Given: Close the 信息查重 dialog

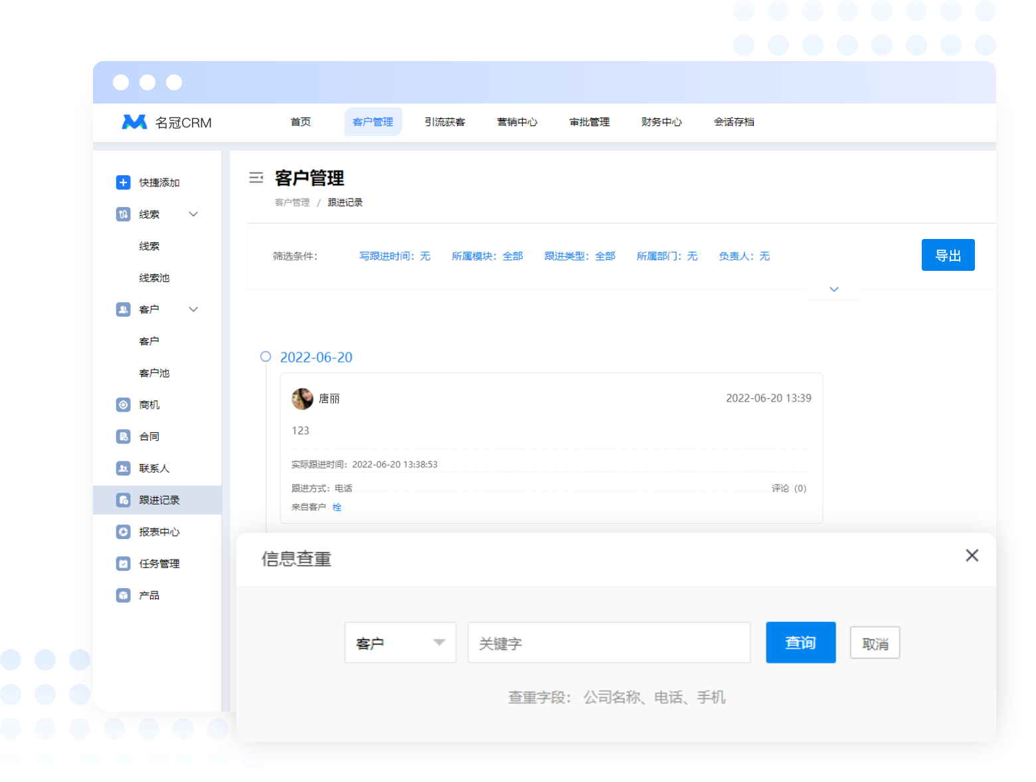Looking at the screenshot, I should pyautogui.click(x=972, y=556).
